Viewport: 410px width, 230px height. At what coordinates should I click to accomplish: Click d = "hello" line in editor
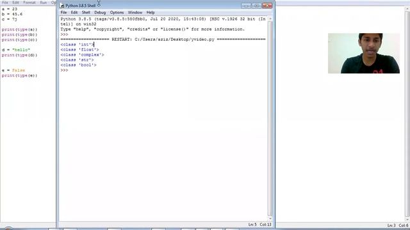coord(15,50)
